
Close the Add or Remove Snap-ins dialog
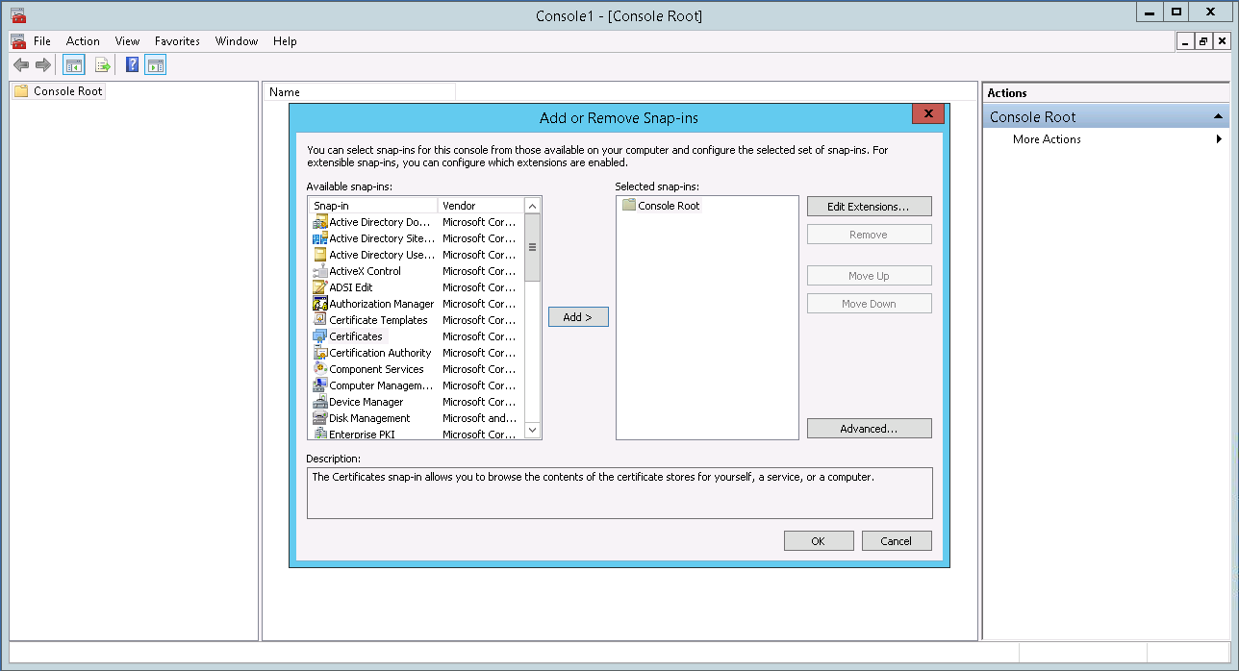point(928,113)
